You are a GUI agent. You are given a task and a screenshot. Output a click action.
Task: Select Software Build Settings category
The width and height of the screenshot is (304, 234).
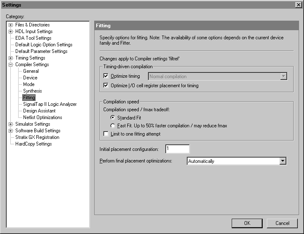point(38,131)
